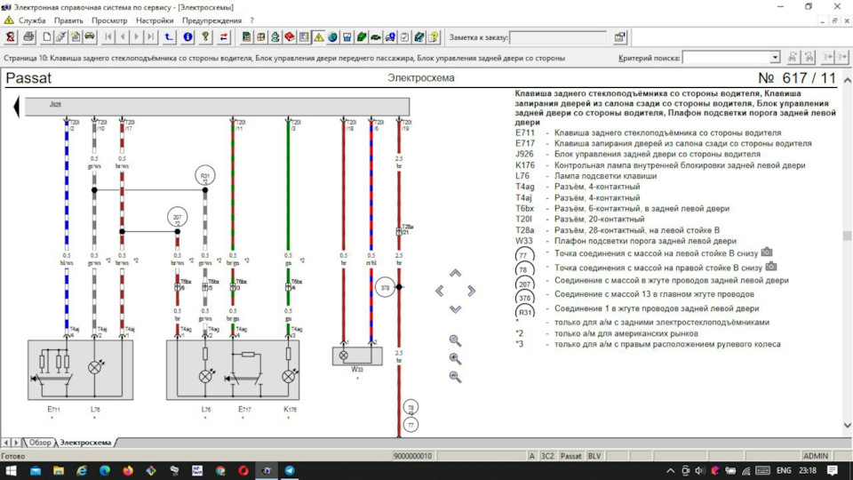Click the E717 component label in diagram
The width and height of the screenshot is (853, 480).
point(244,409)
